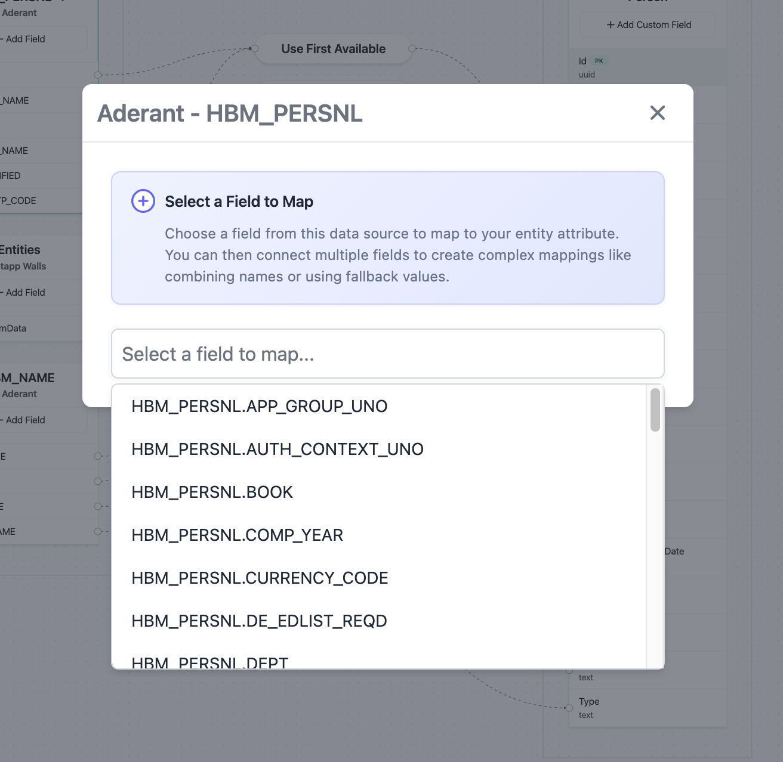Open the "Select a field to map" dropdown

coord(387,354)
